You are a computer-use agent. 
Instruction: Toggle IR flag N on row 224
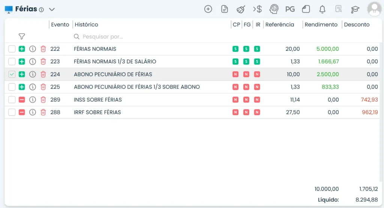click(257, 74)
